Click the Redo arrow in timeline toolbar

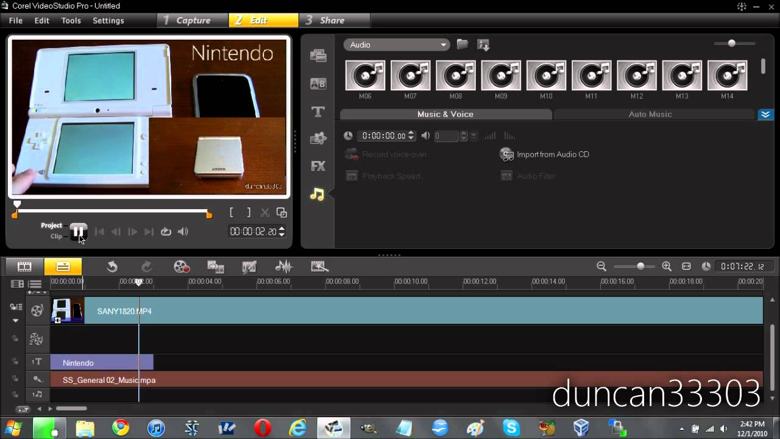pos(146,266)
